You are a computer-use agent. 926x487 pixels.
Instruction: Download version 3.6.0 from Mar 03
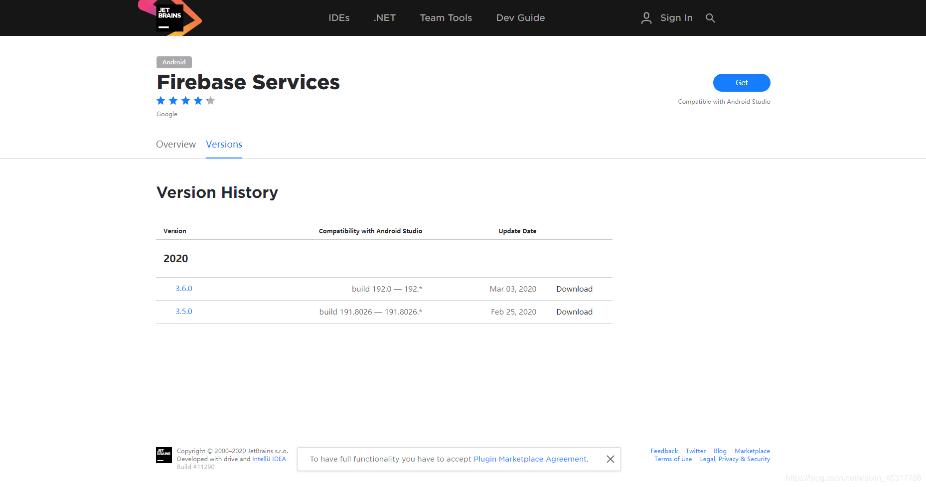(574, 289)
